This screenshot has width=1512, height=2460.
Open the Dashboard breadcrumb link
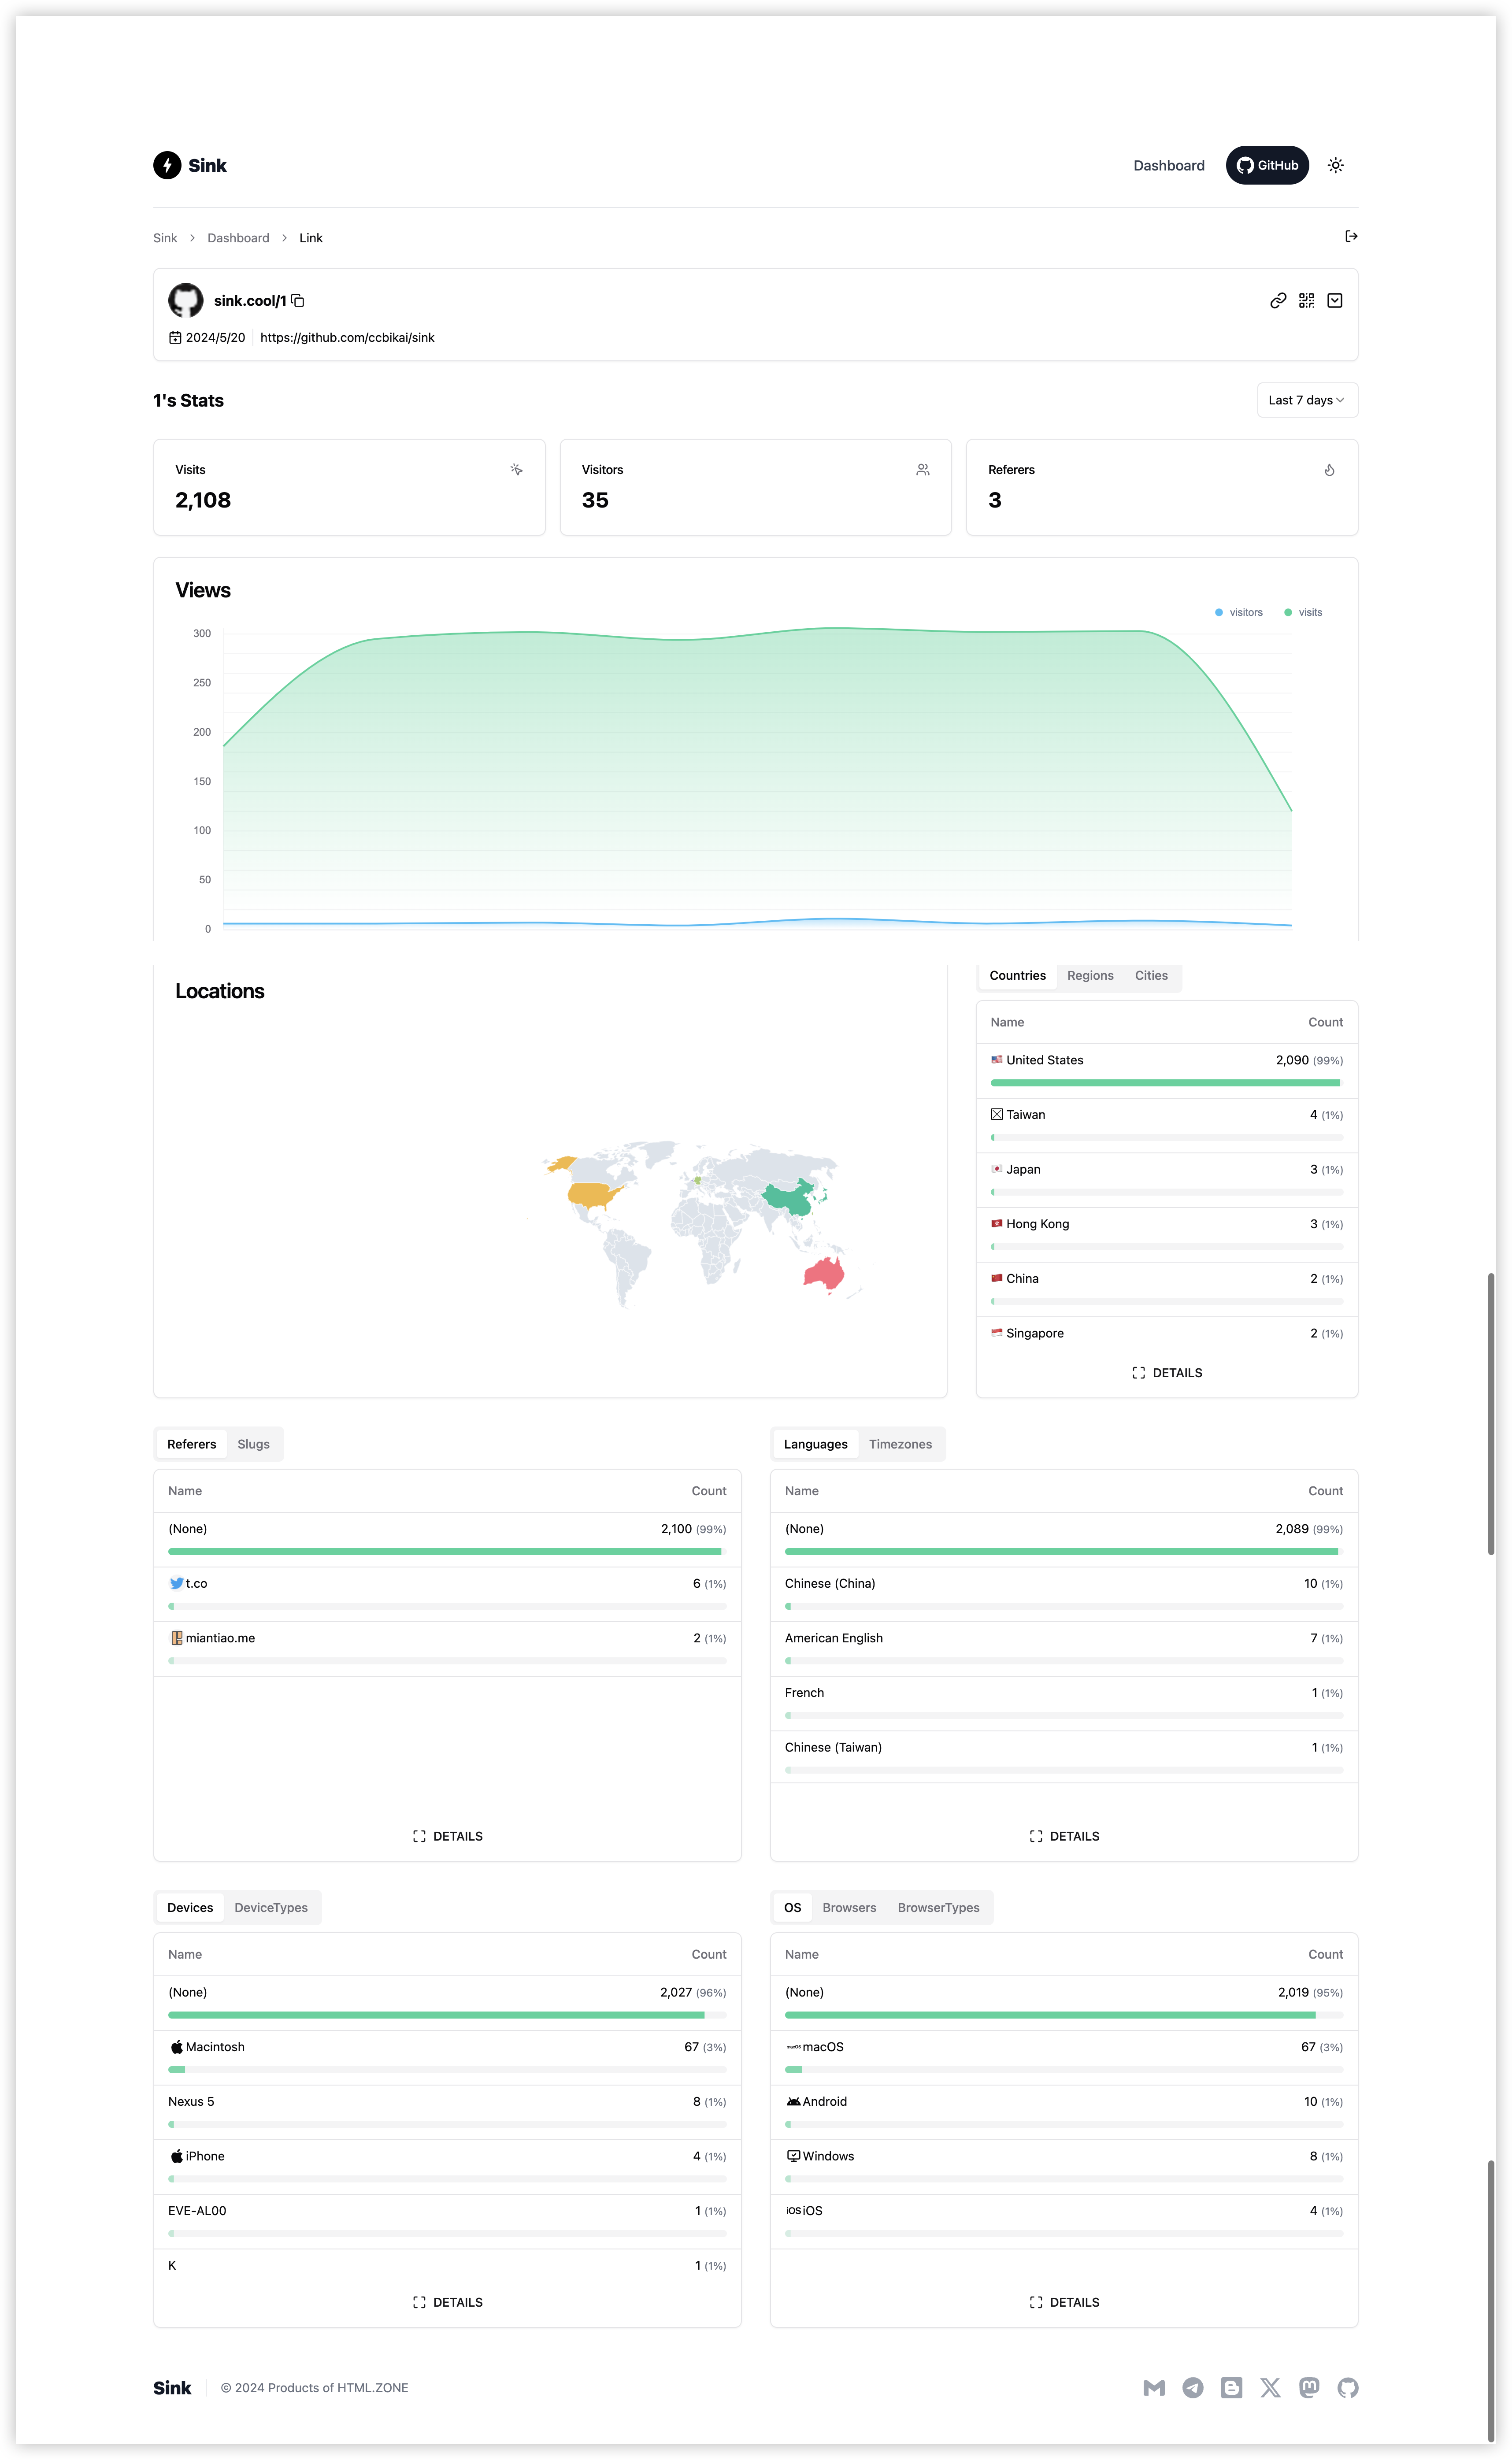[x=238, y=238]
